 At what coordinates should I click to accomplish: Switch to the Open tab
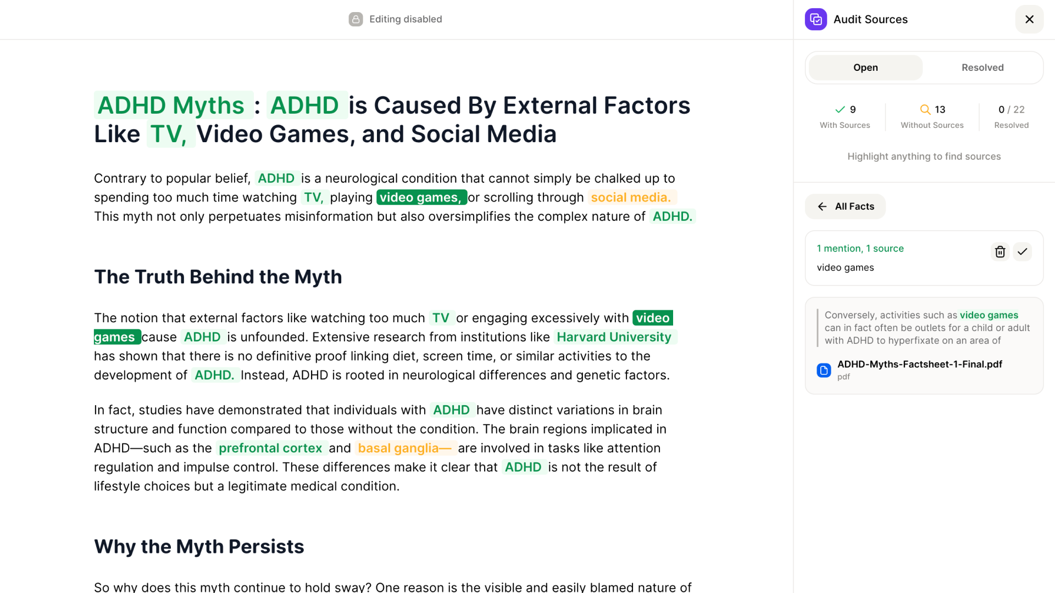click(x=865, y=68)
